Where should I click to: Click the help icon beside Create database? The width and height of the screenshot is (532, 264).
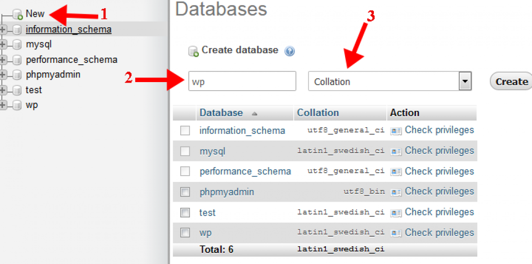[289, 51]
